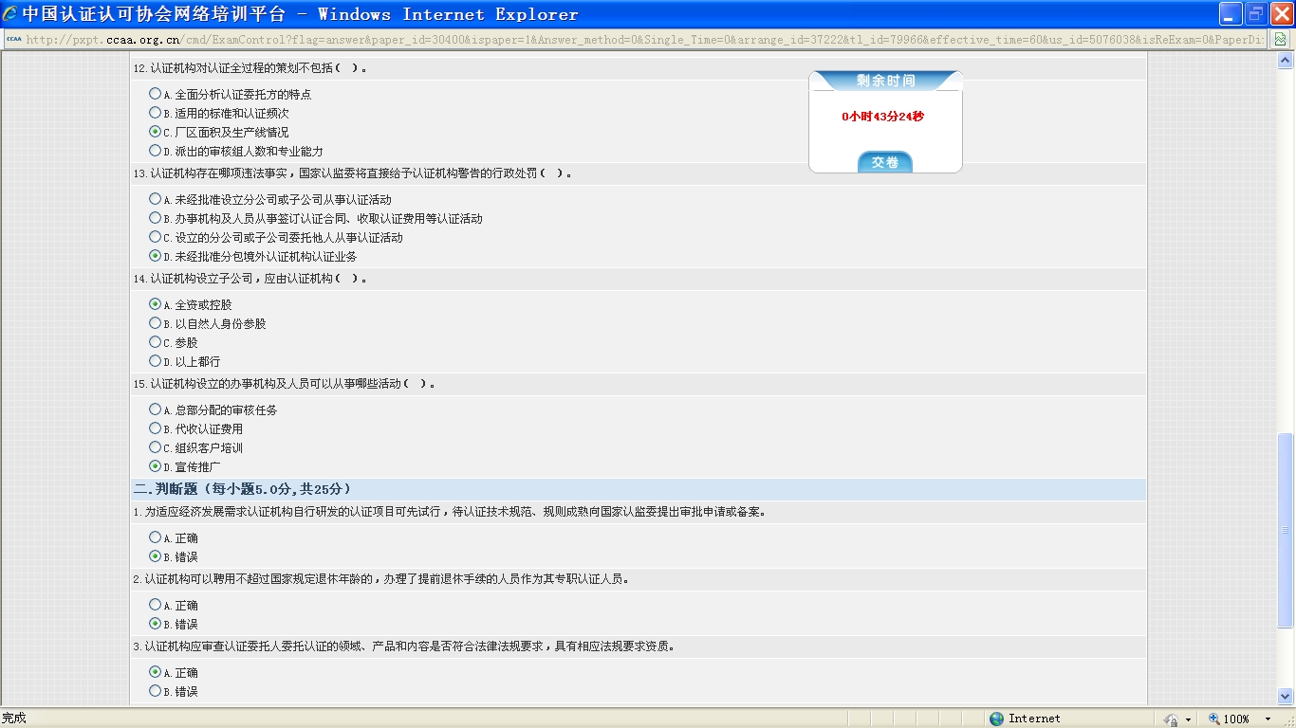Click the protected mode lock icon in status bar
The width and height of the screenshot is (1296, 728).
1172,719
